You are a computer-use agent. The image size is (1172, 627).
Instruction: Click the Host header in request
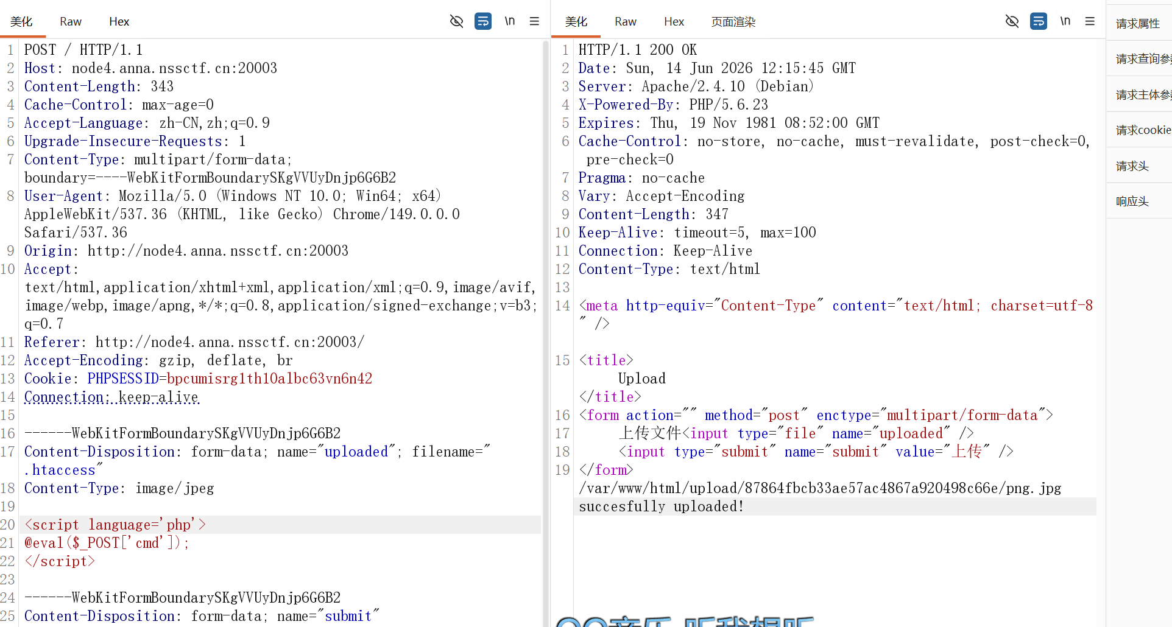[x=151, y=68]
